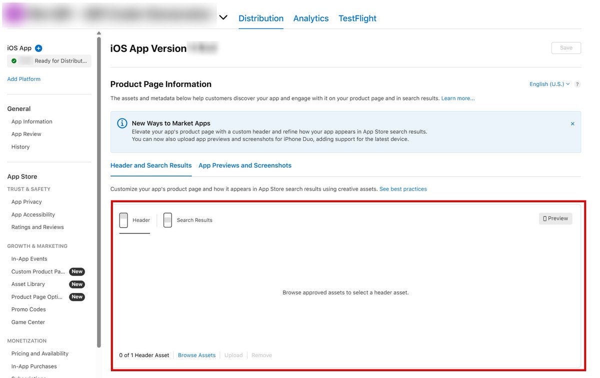Click the 'Product Page Information' heading

click(x=161, y=84)
